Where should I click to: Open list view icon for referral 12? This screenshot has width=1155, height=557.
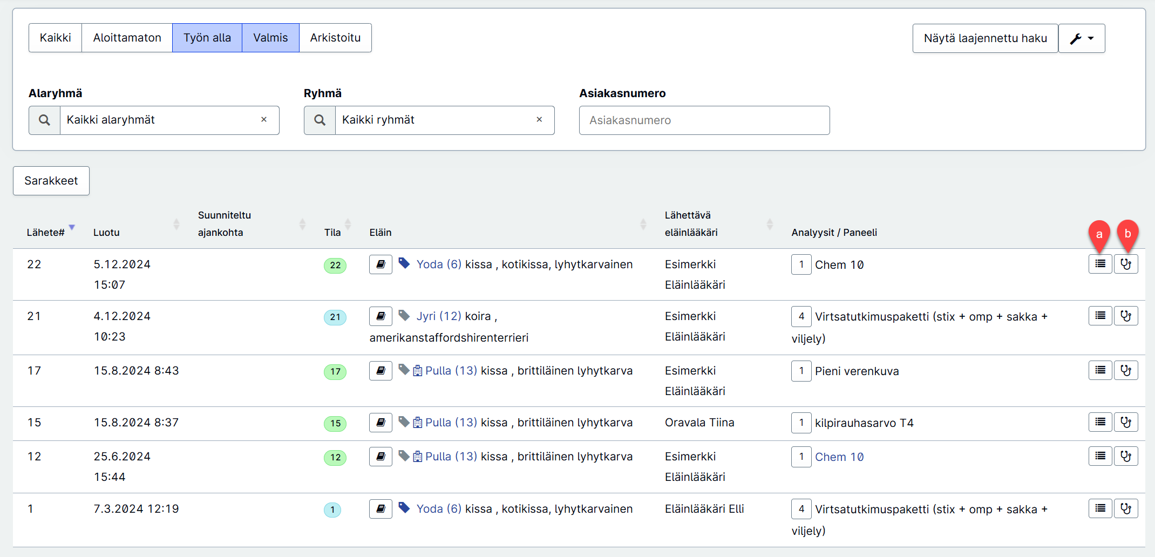[1100, 456]
